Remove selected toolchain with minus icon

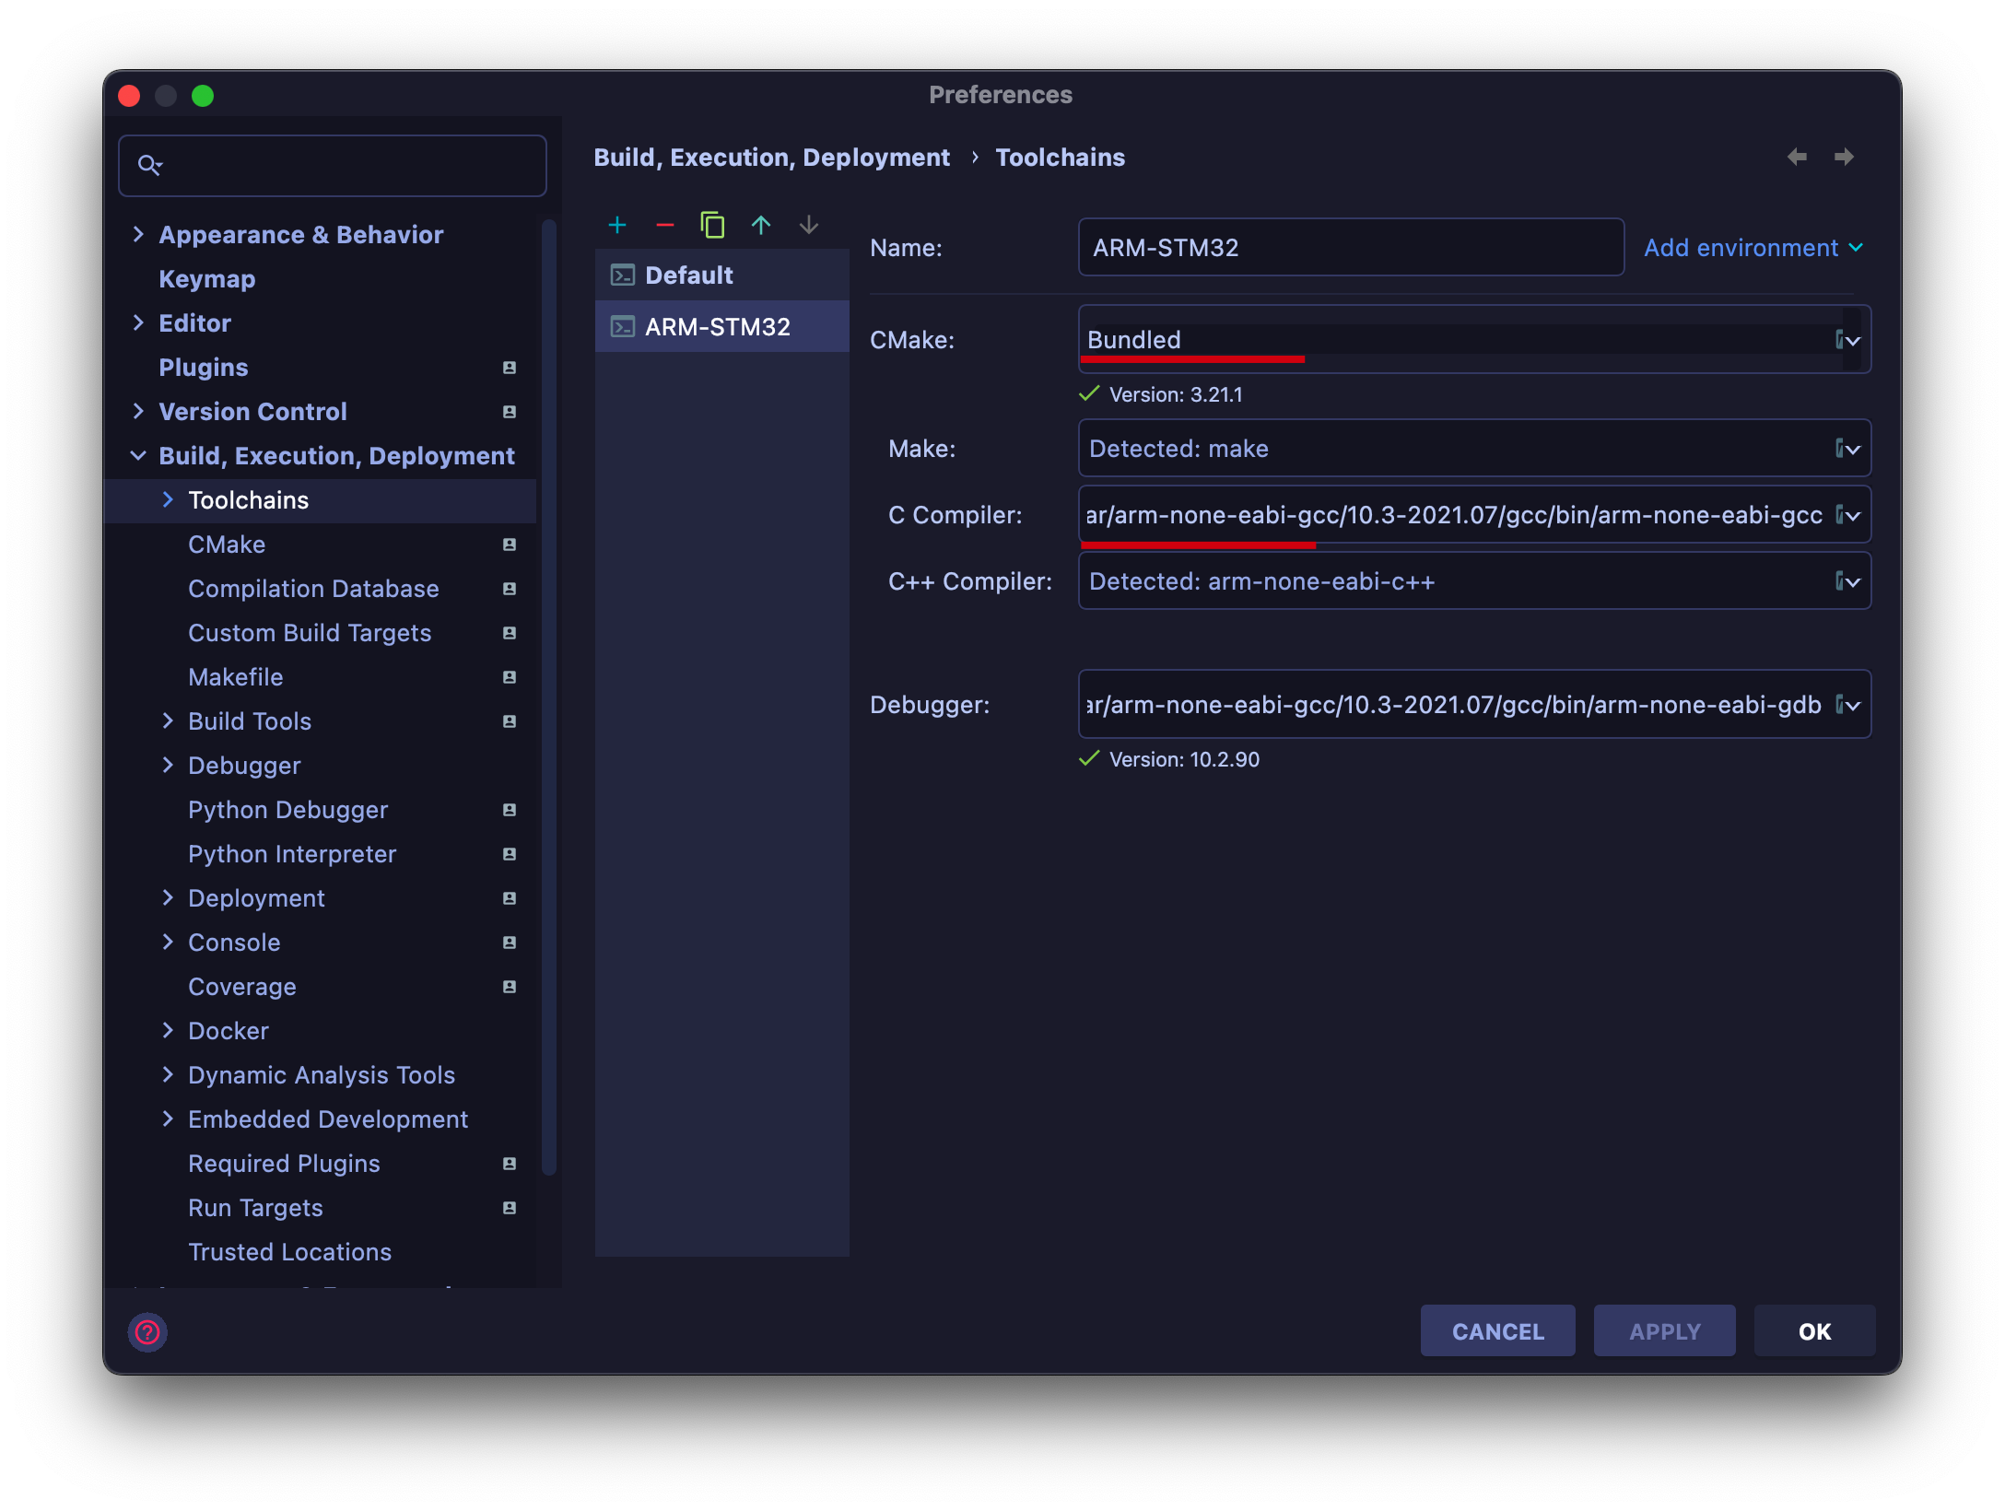(665, 225)
